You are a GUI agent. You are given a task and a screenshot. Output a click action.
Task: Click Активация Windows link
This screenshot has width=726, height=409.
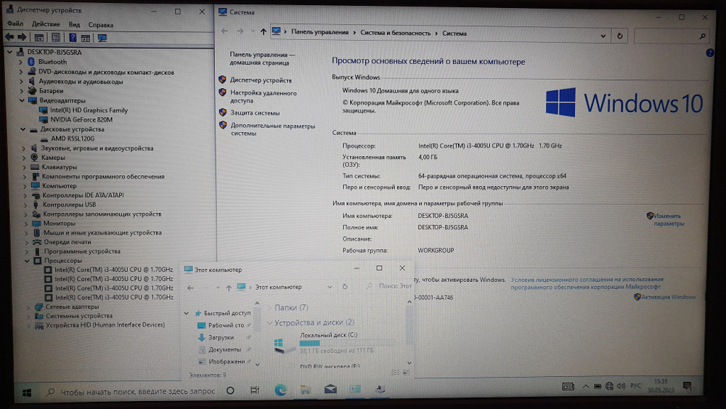(x=668, y=297)
